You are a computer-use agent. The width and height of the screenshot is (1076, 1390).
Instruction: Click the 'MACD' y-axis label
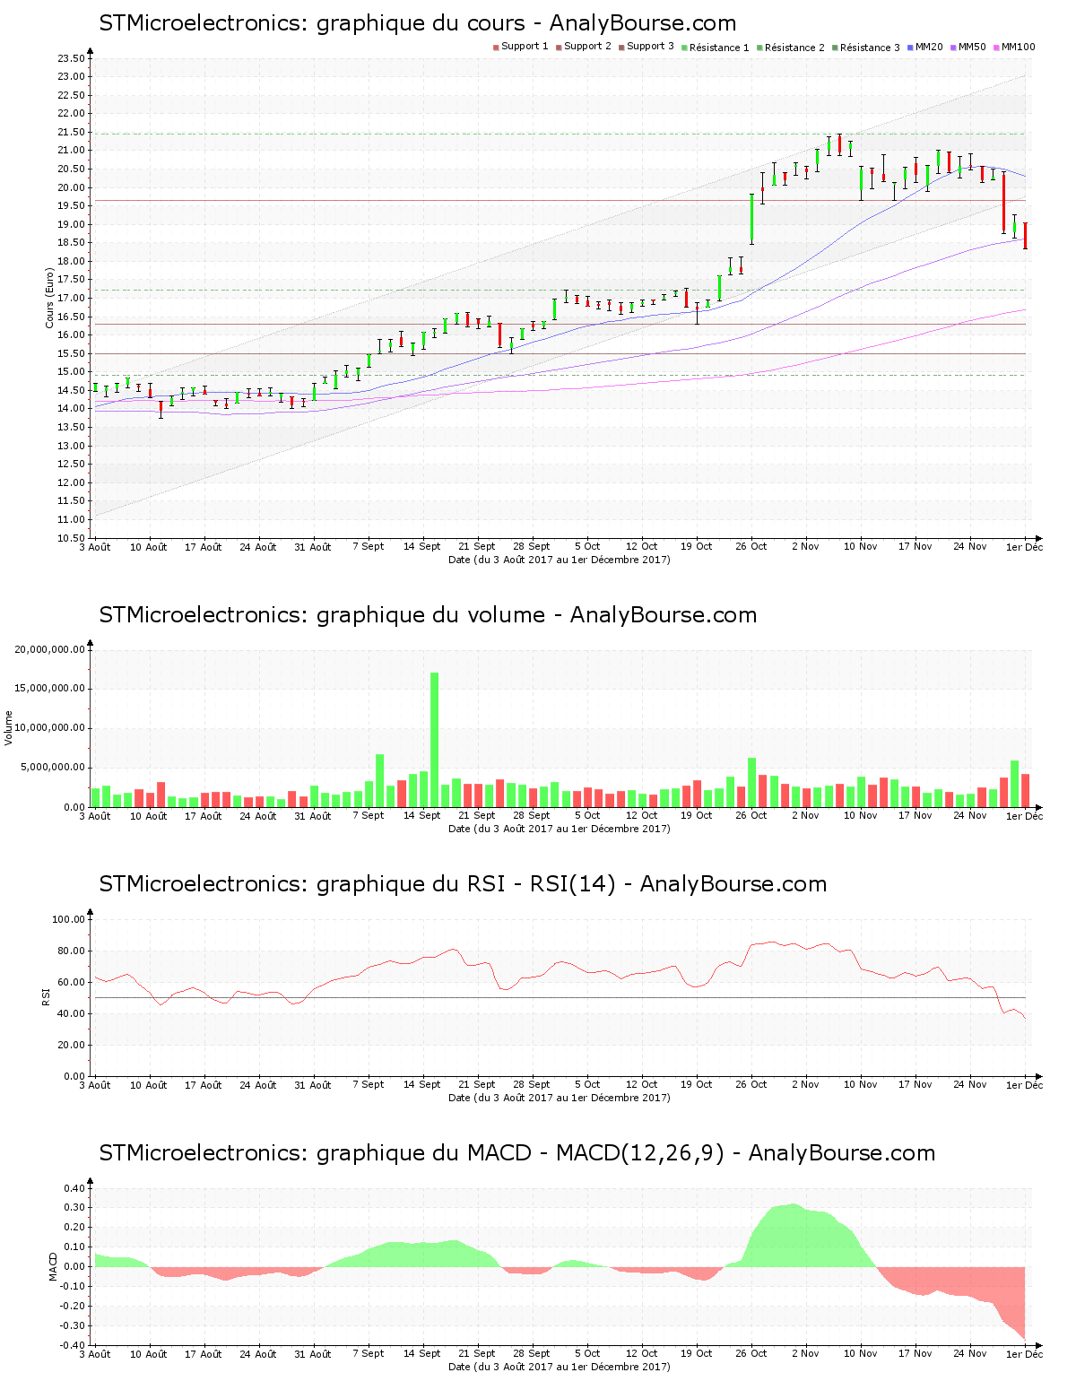(53, 1266)
